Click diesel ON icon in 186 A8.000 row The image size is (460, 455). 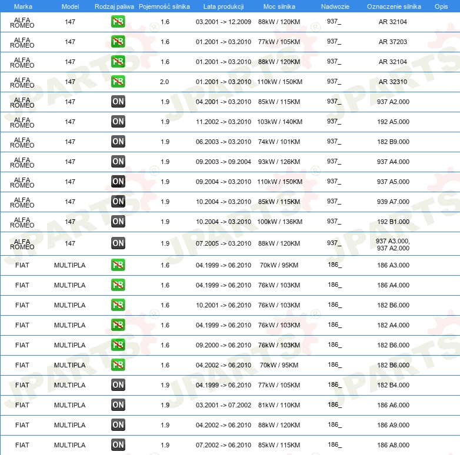click(x=118, y=444)
